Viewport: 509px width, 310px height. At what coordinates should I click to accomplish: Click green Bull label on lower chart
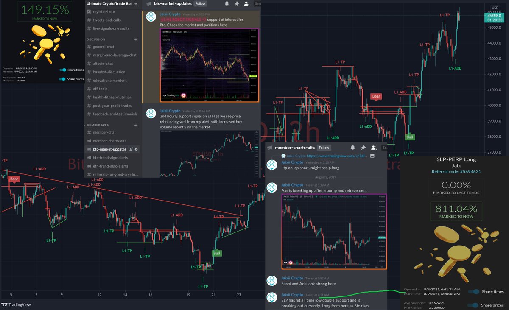(x=217, y=253)
